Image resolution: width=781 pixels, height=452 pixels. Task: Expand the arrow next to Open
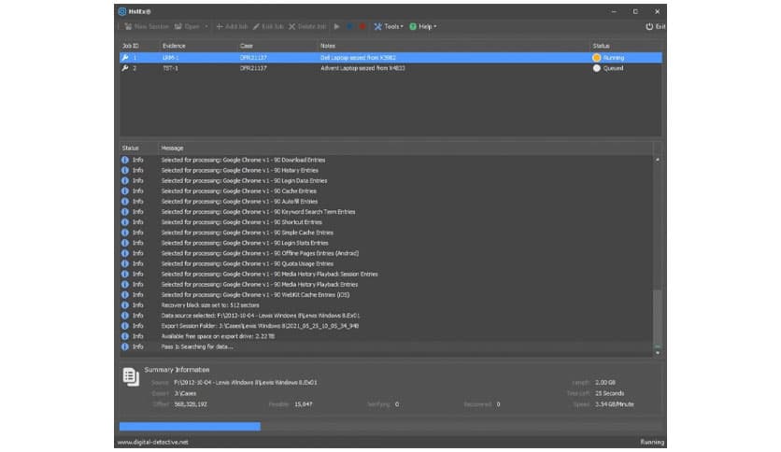coord(206,26)
